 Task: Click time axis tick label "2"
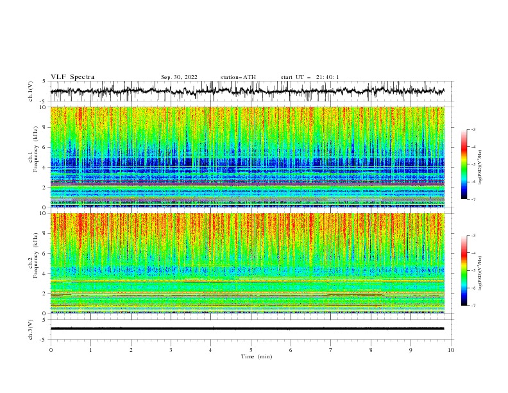(131, 350)
